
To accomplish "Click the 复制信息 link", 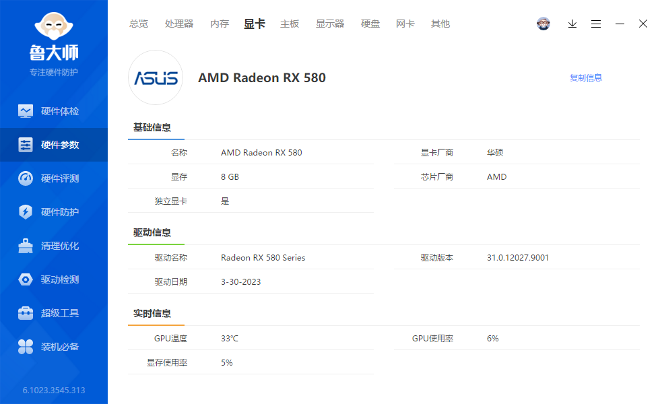I will point(586,78).
